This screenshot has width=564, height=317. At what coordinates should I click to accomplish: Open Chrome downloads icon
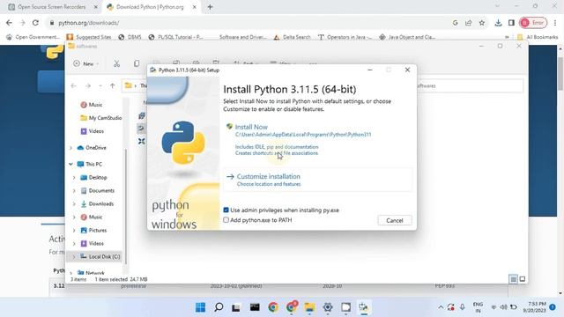point(498,23)
